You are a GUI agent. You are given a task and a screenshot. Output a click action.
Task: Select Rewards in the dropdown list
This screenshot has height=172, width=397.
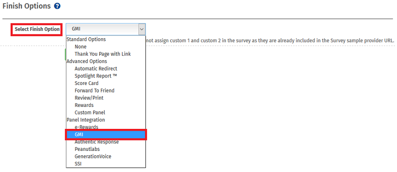pos(106,105)
